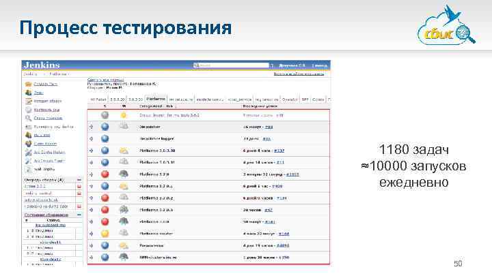Open the Job Config History icon
492x276 pixels.
28,152
